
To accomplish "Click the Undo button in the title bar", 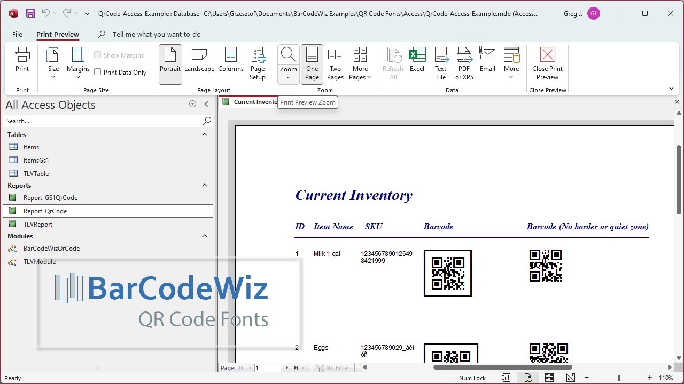I will click(x=46, y=13).
